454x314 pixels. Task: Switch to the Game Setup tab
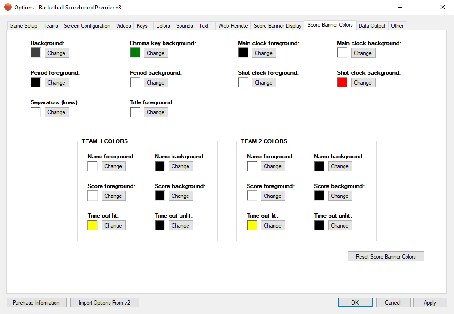23,26
